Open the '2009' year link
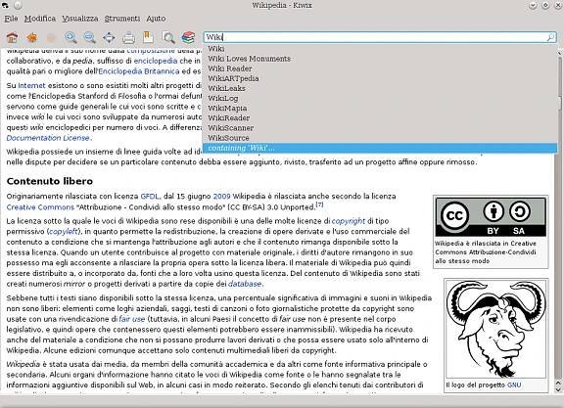Screen dimensions: 564x408 [221, 197]
